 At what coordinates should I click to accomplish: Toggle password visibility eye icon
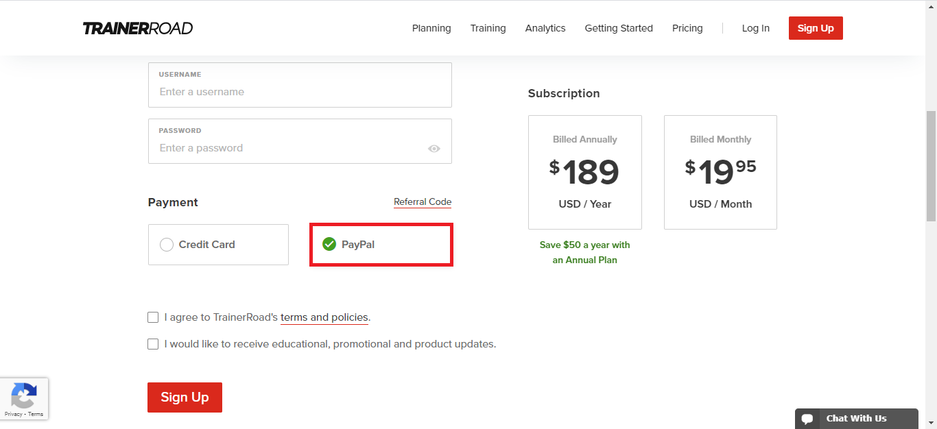(434, 149)
